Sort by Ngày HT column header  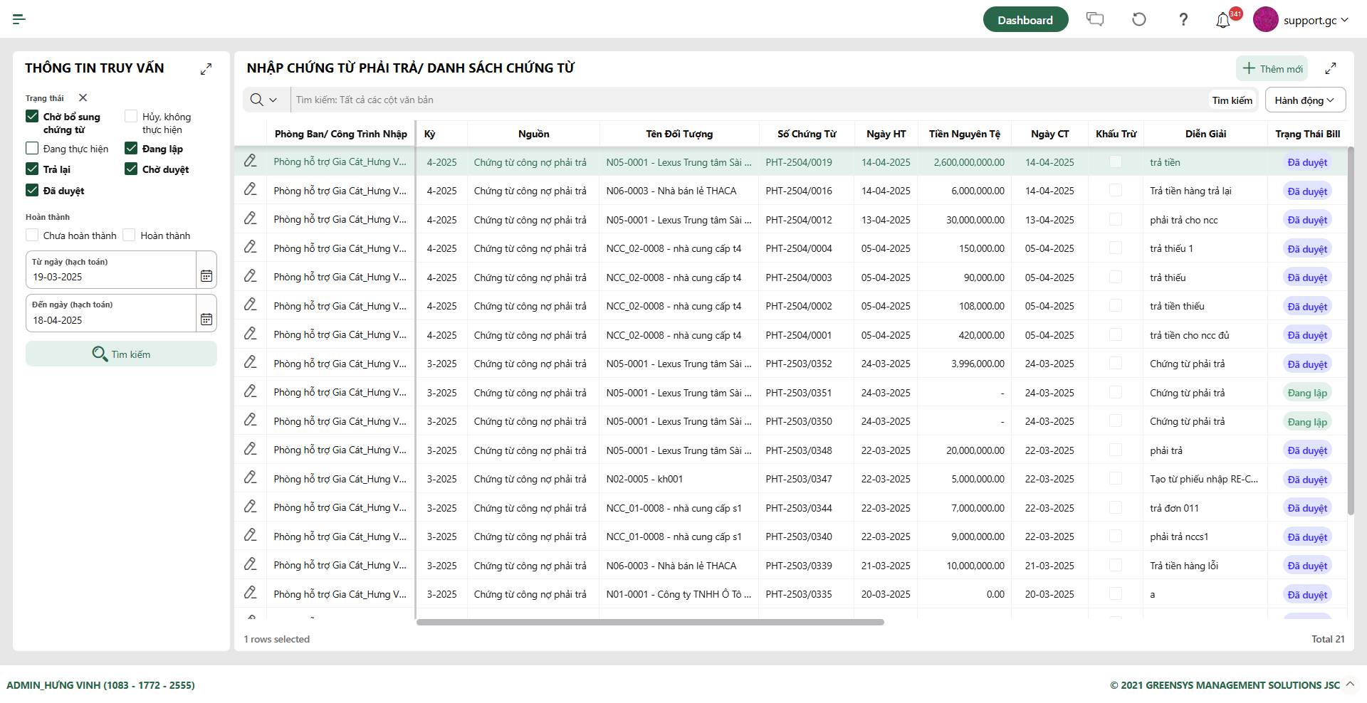click(x=886, y=134)
